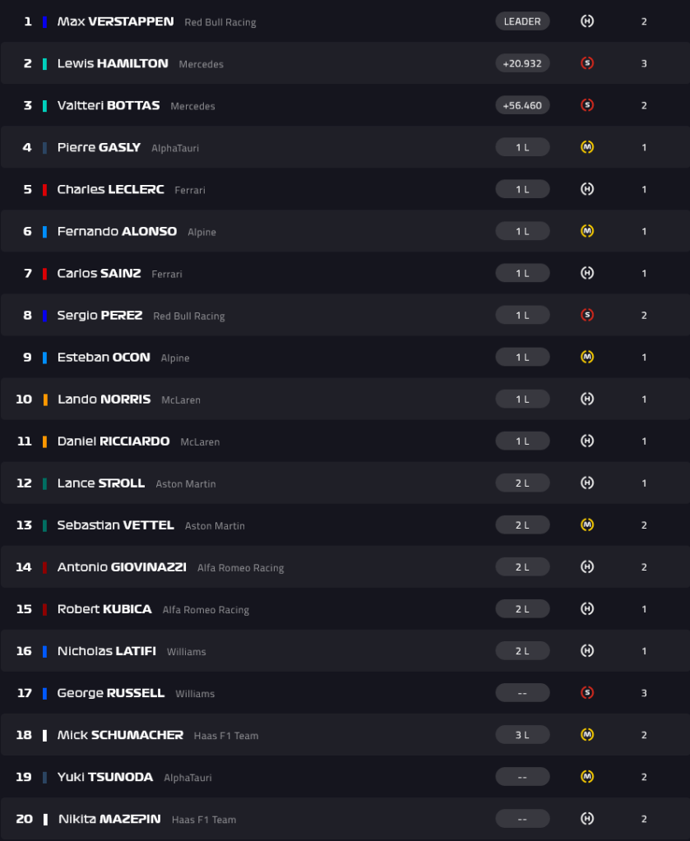Click Schumacher's 3 L gap badge
The image size is (690, 841).
point(522,735)
